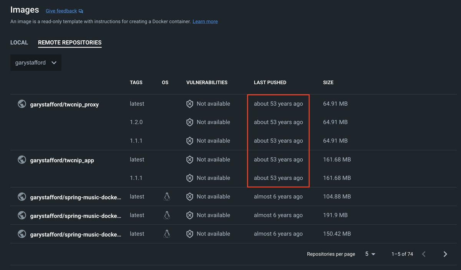Click the Give feedback link
The width and height of the screenshot is (461, 270).
(x=61, y=11)
